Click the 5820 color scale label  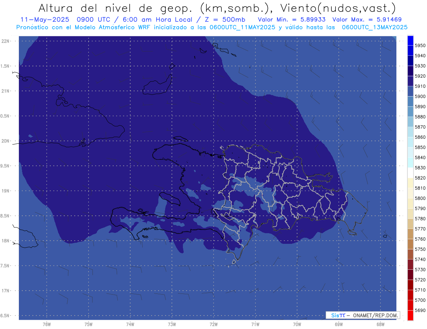tap(420, 178)
